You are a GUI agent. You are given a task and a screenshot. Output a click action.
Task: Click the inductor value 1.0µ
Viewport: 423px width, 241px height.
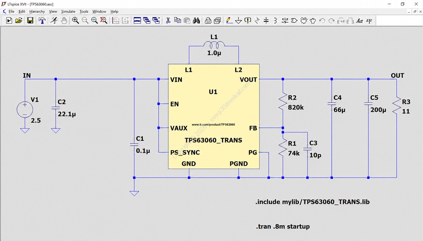(214, 53)
